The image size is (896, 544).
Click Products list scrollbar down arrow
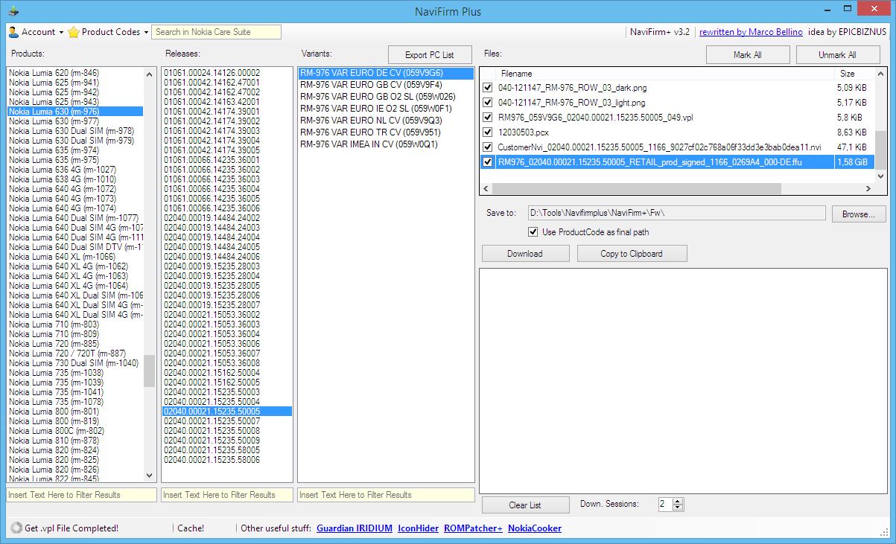click(150, 476)
